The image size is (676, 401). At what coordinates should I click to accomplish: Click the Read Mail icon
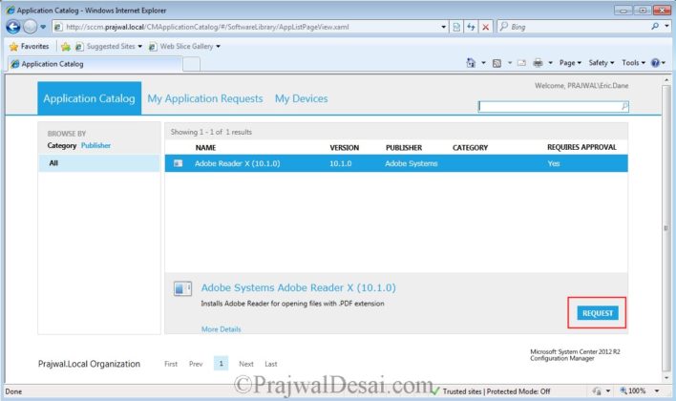coord(521,63)
